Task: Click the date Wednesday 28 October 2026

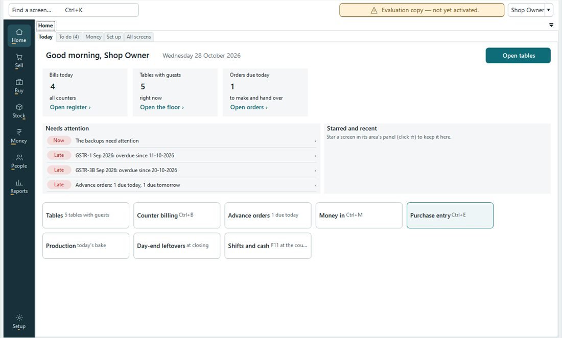Action: point(201,56)
